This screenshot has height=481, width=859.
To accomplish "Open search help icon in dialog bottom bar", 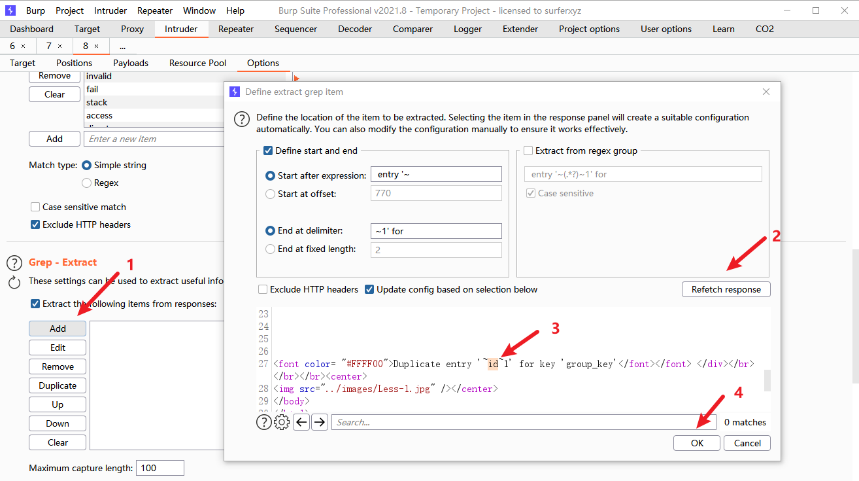I will 263,422.
